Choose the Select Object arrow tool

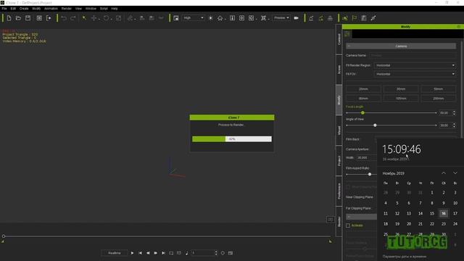click(x=84, y=18)
